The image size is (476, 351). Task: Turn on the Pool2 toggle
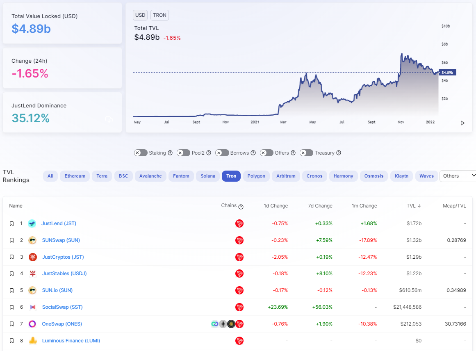[183, 153]
